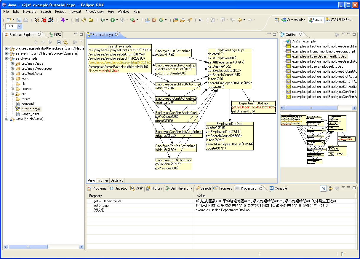Image resolution: width=360 pixels, height=259 pixels.
Task: Select the EmployeeDtoDao diagram node
Action: point(230,136)
